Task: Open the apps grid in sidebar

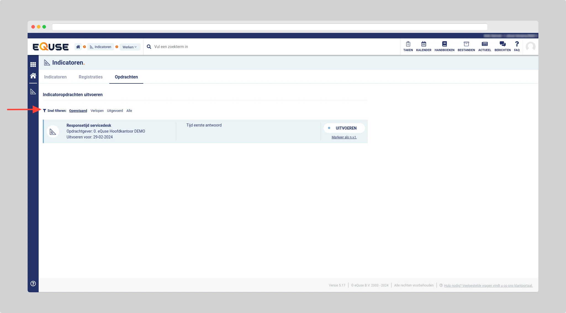Action: pos(33,64)
